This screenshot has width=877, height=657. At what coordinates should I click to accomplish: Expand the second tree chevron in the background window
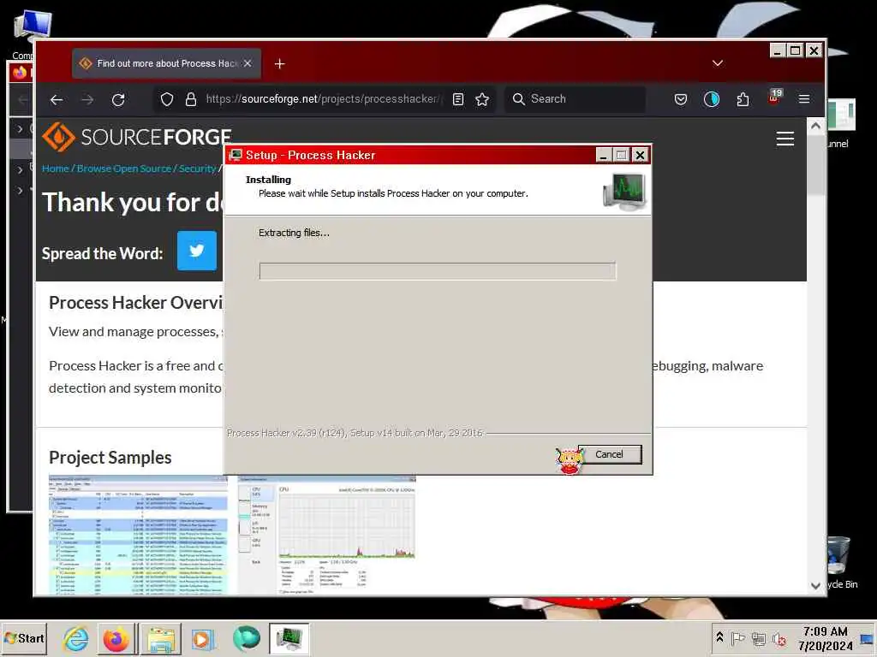pyautogui.click(x=21, y=169)
